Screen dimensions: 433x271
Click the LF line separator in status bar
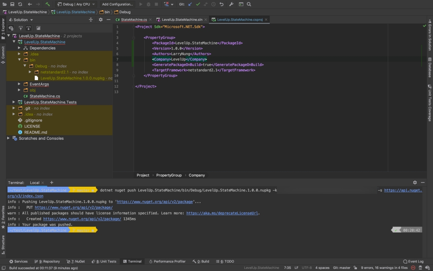[296, 268]
